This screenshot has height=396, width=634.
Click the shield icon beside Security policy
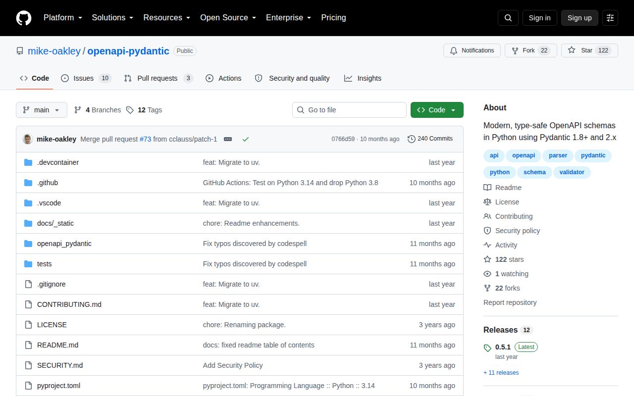487,231
